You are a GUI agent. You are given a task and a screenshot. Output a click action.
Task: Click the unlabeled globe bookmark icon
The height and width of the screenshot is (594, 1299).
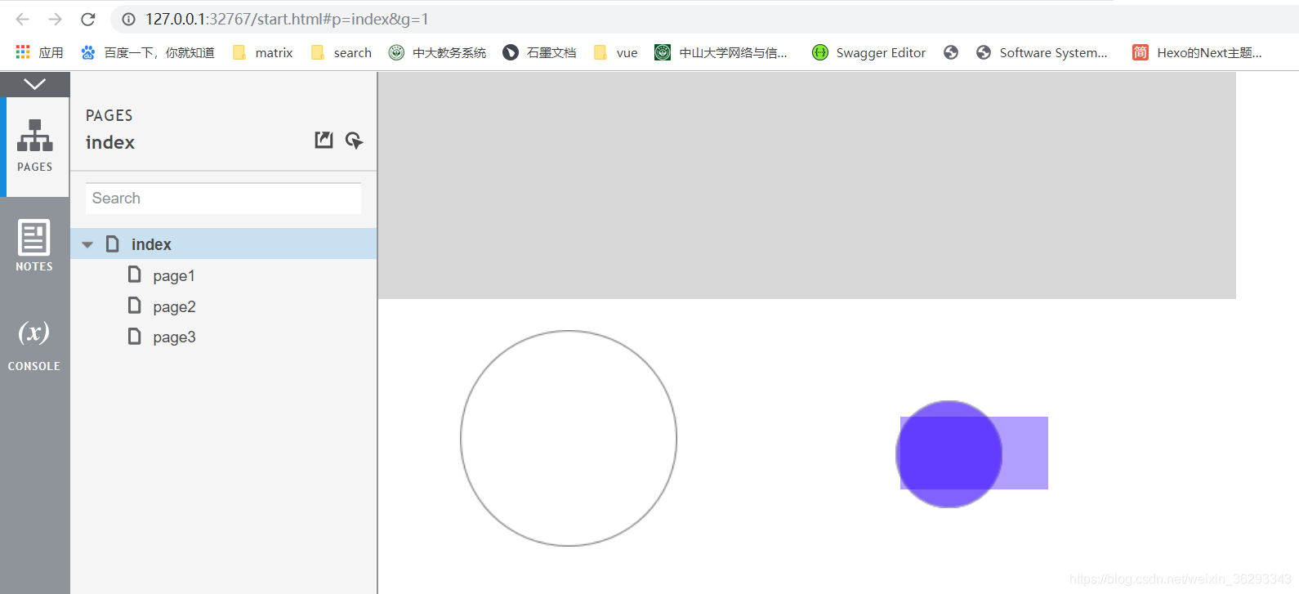point(951,52)
